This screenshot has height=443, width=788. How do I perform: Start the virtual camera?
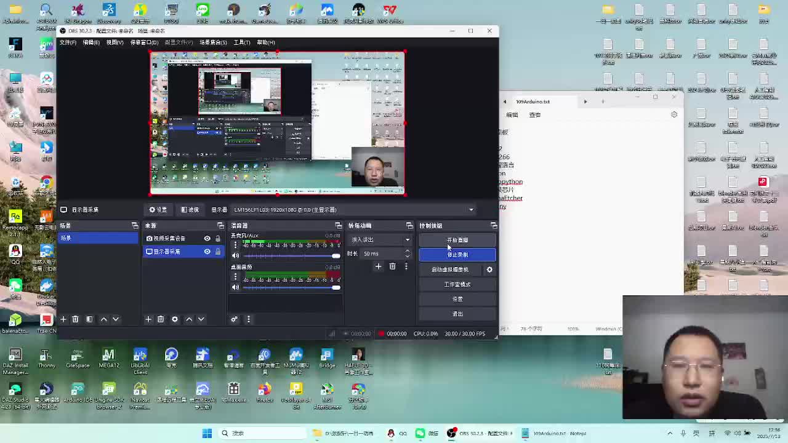pyautogui.click(x=450, y=269)
